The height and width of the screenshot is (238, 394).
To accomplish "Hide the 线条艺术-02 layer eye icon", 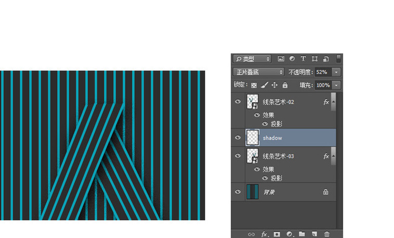I will pyautogui.click(x=238, y=102).
